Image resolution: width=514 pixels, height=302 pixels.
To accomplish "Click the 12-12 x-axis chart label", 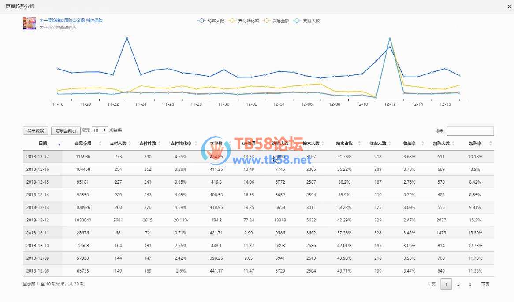I will tap(390, 104).
